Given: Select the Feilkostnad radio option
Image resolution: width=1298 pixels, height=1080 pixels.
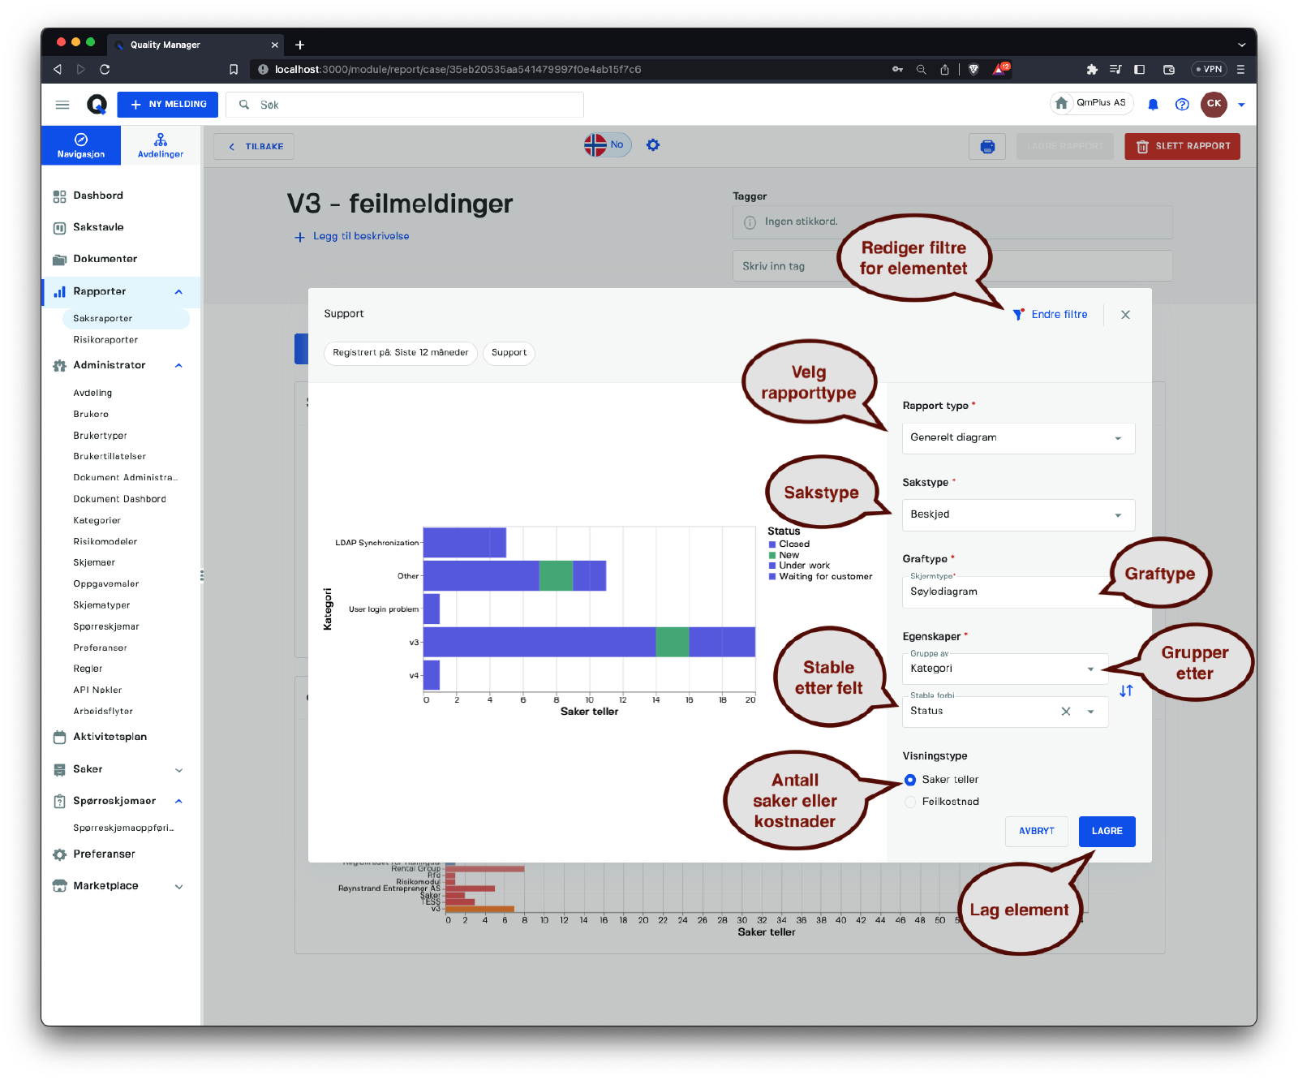Looking at the screenshot, I should (910, 802).
